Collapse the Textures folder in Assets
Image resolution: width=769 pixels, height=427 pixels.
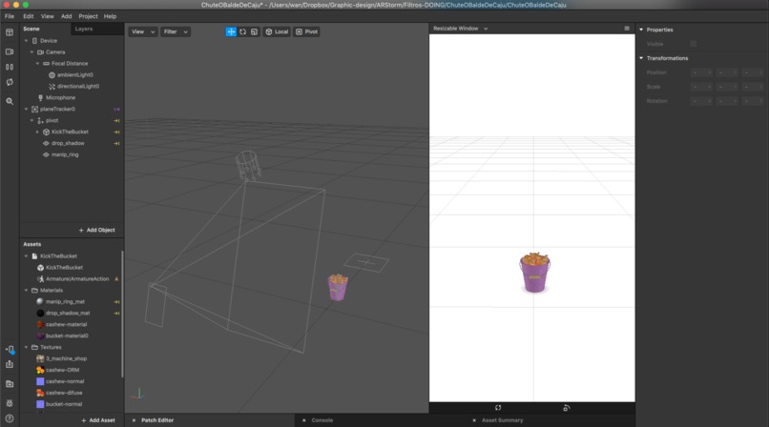26,347
